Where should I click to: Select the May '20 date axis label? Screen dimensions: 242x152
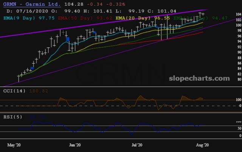point(14,145)
